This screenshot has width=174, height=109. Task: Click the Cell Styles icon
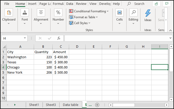(x=71, y=23)
